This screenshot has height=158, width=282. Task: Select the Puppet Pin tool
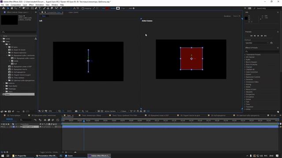61,8
